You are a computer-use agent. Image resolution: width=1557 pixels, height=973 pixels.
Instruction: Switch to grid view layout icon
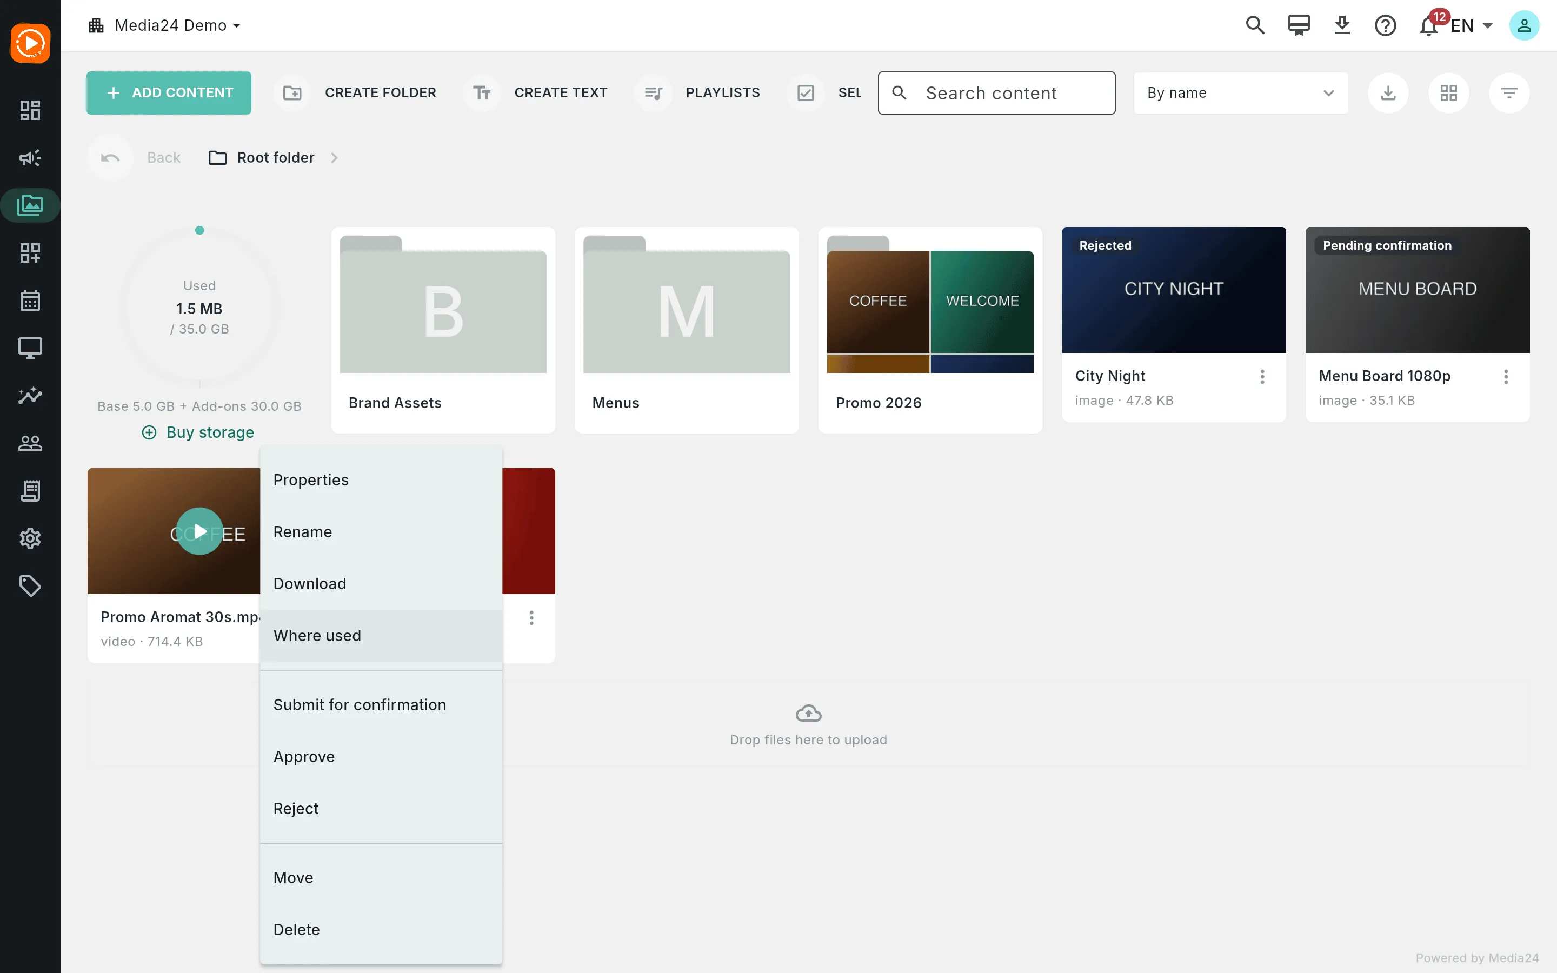(x=1448, y=92)
